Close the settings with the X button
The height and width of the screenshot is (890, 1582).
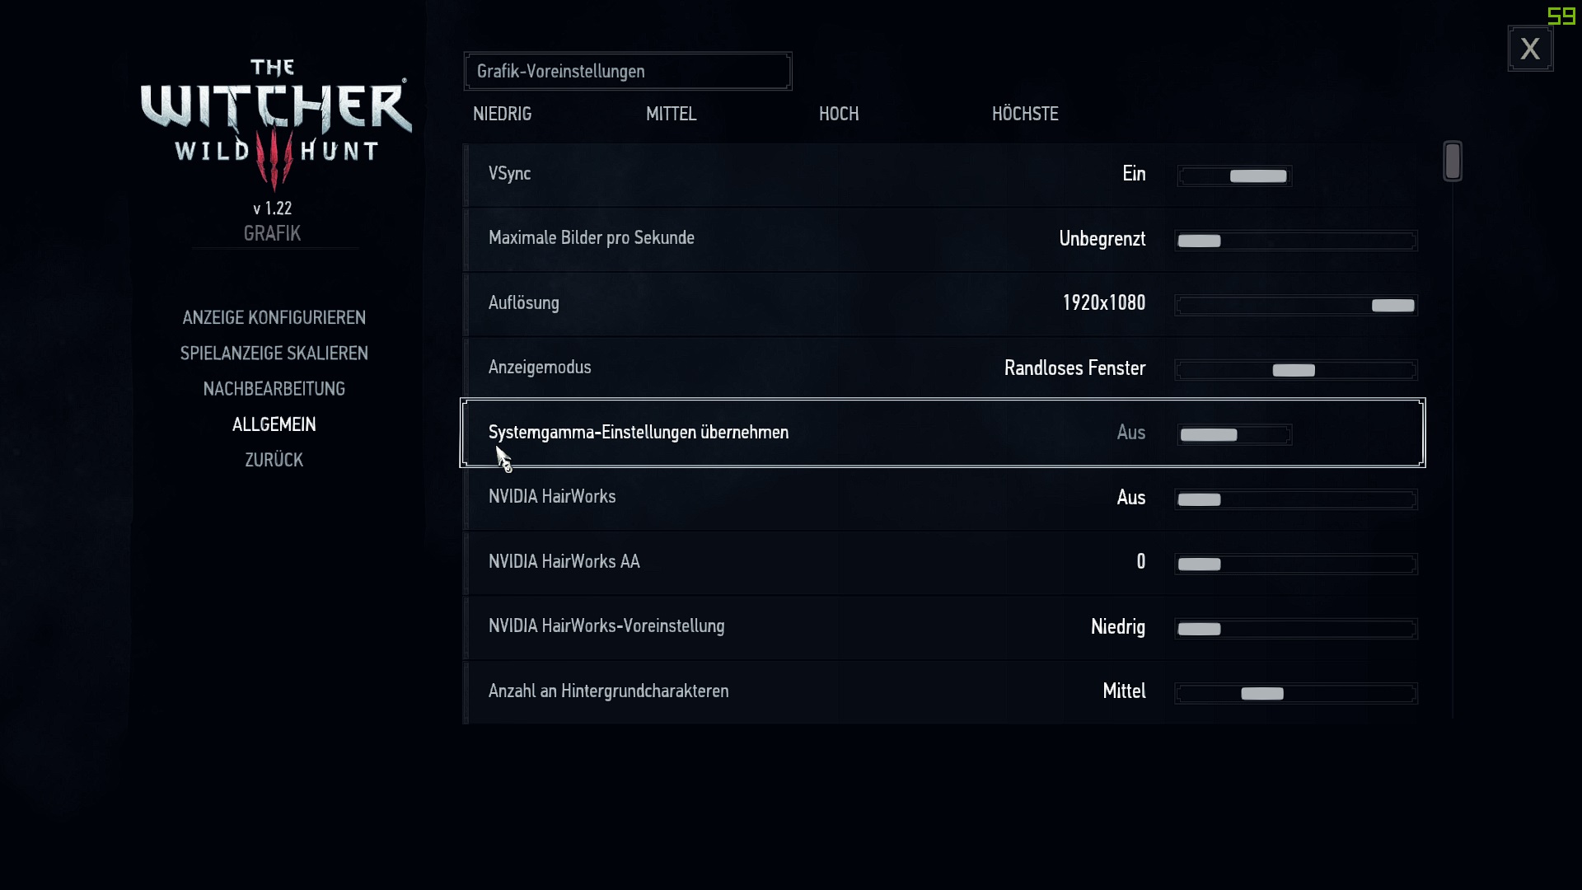coord(1530,49)
